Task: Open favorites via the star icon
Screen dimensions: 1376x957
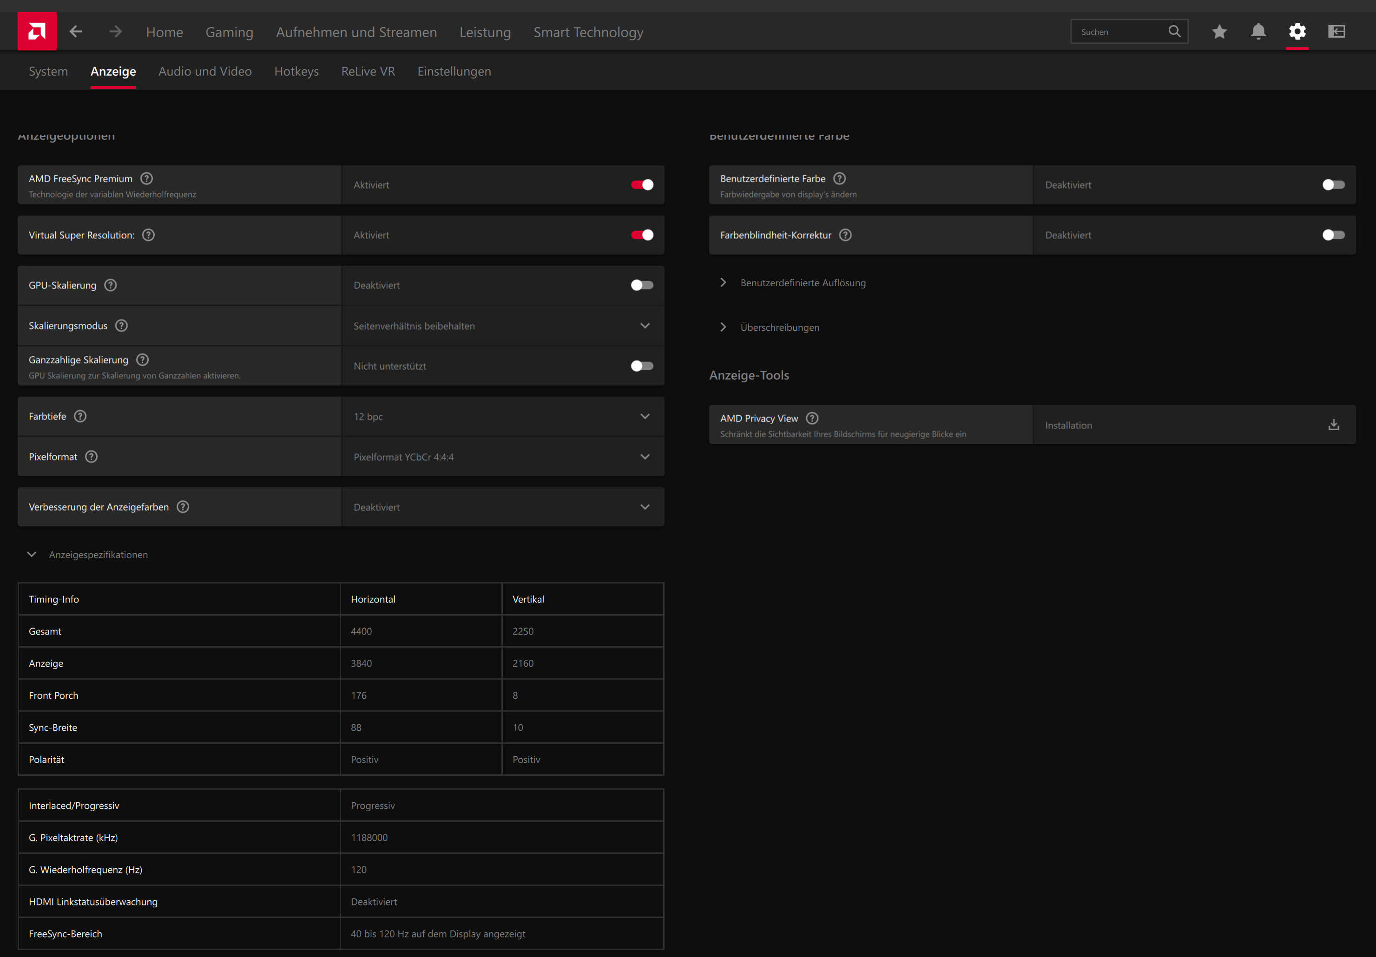Action: [1219, 31]
